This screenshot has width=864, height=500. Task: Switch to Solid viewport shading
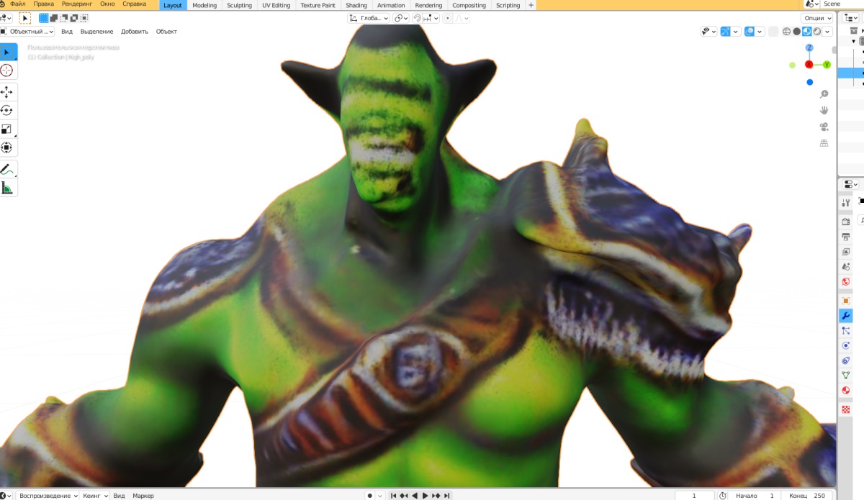coord(797,32)
